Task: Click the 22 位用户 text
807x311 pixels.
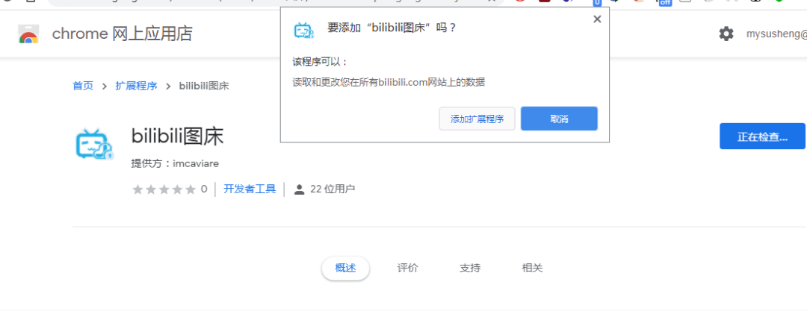Action: 333,189
